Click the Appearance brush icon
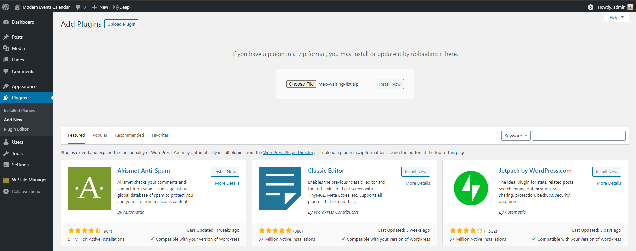Screen dimensions: 636x251 (6, 86)
